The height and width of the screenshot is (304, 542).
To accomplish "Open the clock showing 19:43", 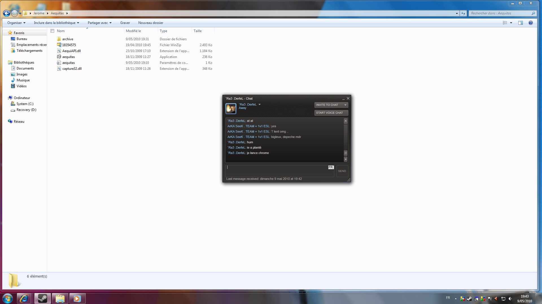I will (x=524, y=299).
